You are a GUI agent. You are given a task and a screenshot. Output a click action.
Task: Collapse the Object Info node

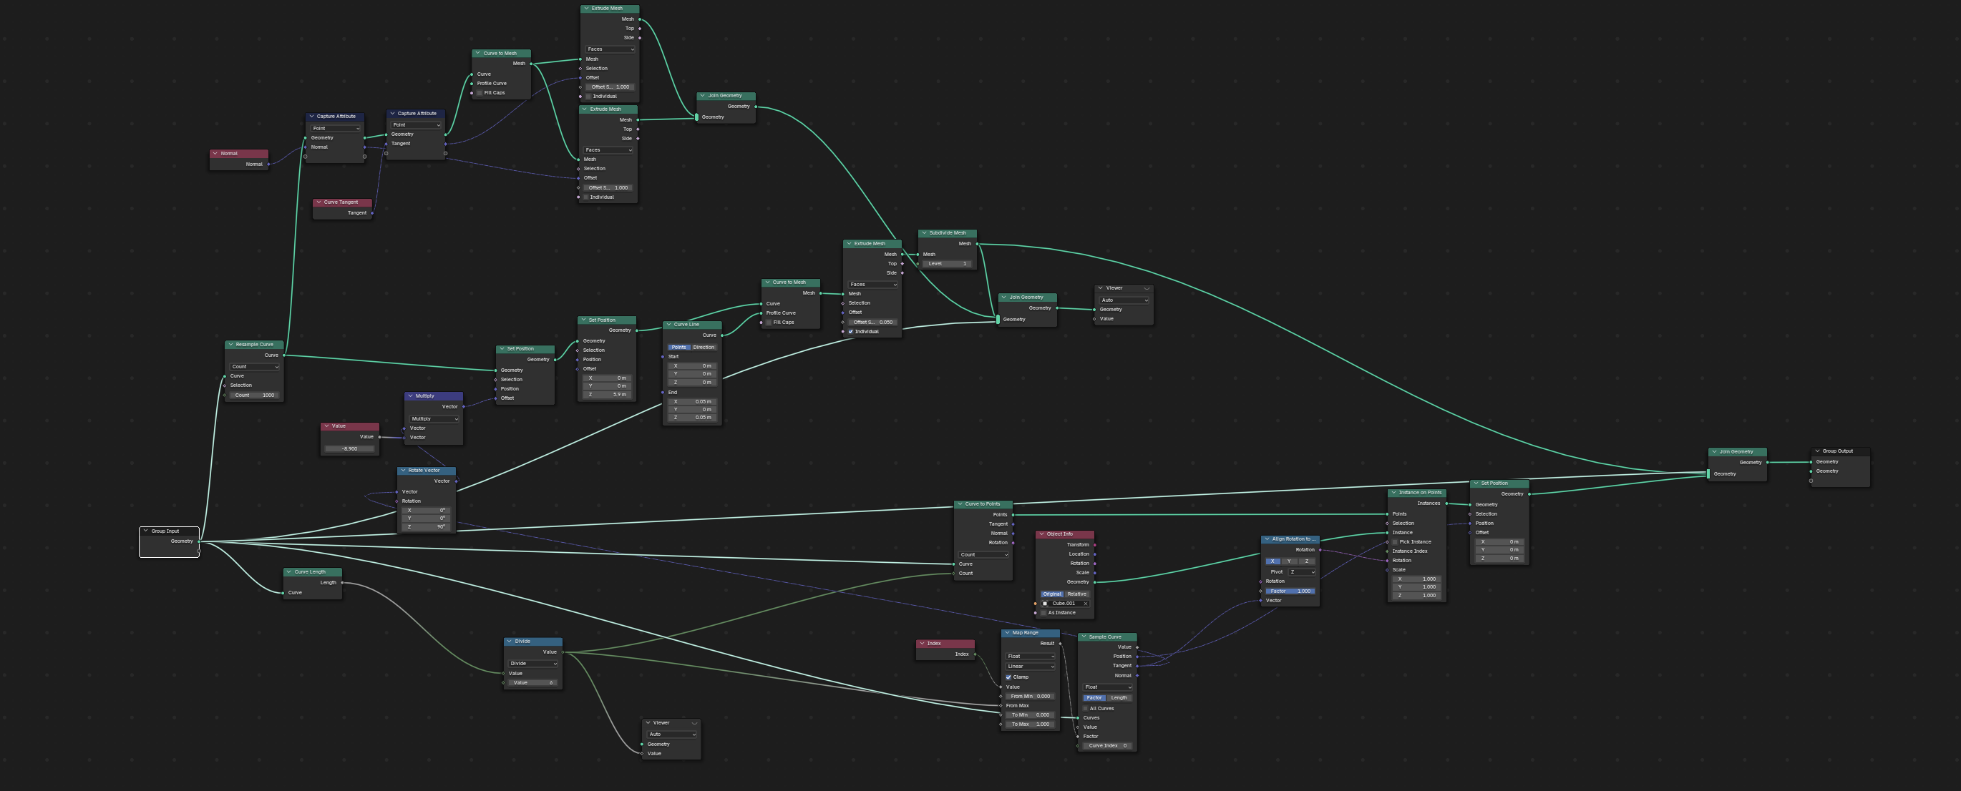coord(1041,534)
